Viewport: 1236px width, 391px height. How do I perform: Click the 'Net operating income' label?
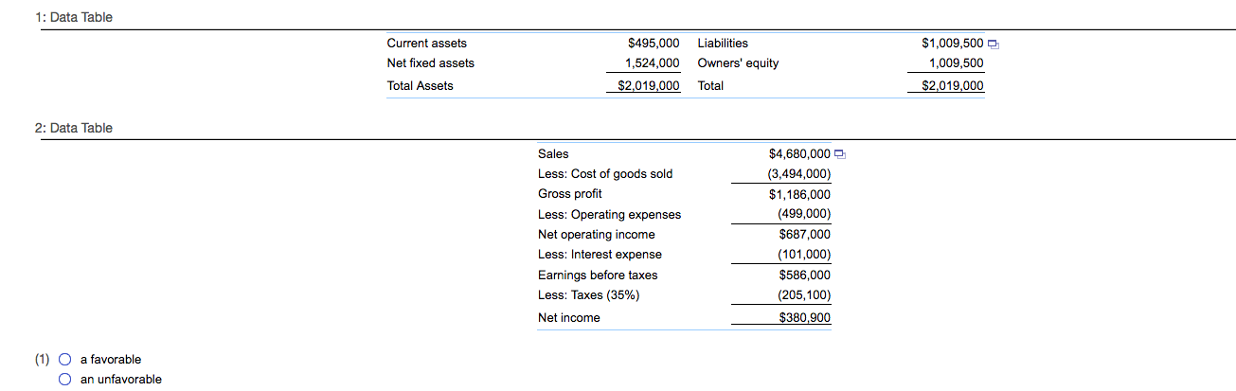(x=597, y=235)
